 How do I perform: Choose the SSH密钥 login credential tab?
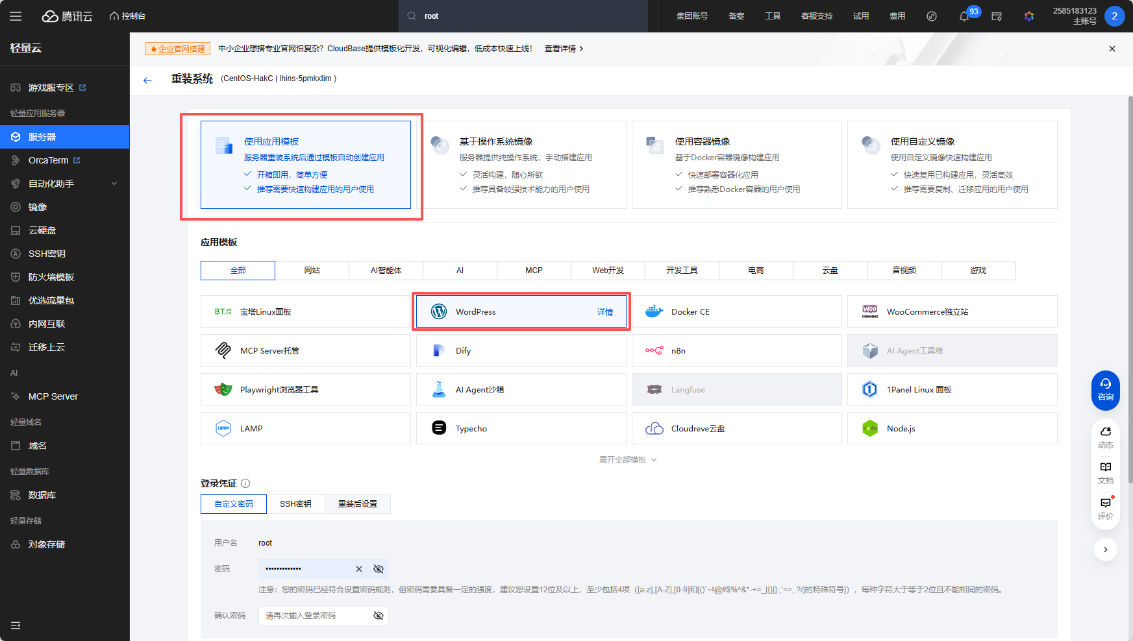(x=295, y=504)
